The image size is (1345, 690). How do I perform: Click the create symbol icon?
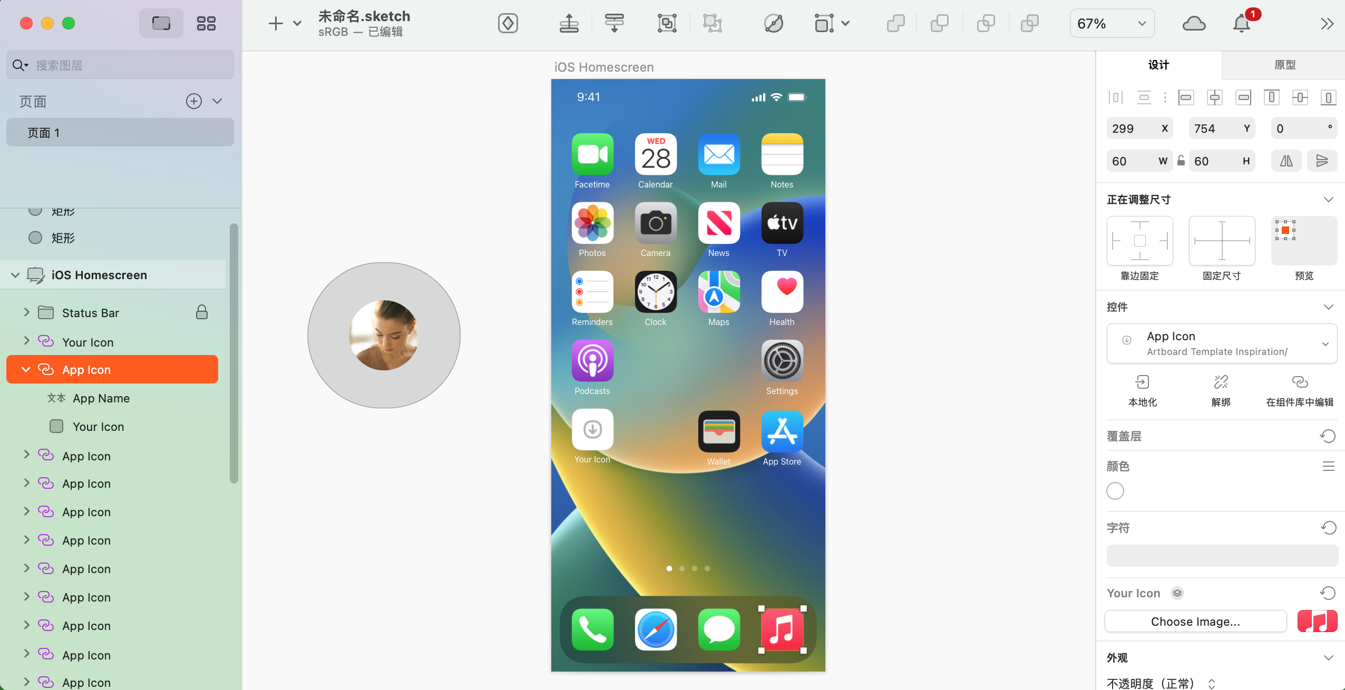tap(508, 23)
